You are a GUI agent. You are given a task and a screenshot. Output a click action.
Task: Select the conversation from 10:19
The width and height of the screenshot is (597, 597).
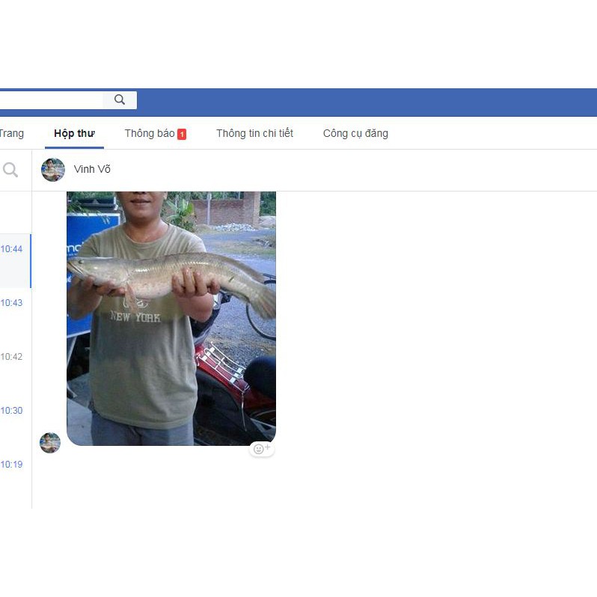[15, 476]
